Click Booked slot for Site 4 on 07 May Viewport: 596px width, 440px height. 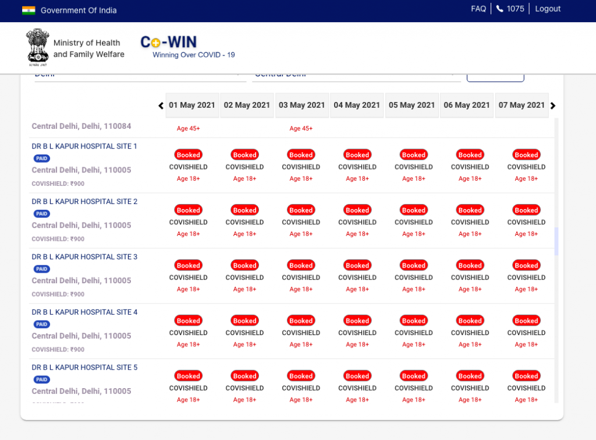tap(526, 321)
